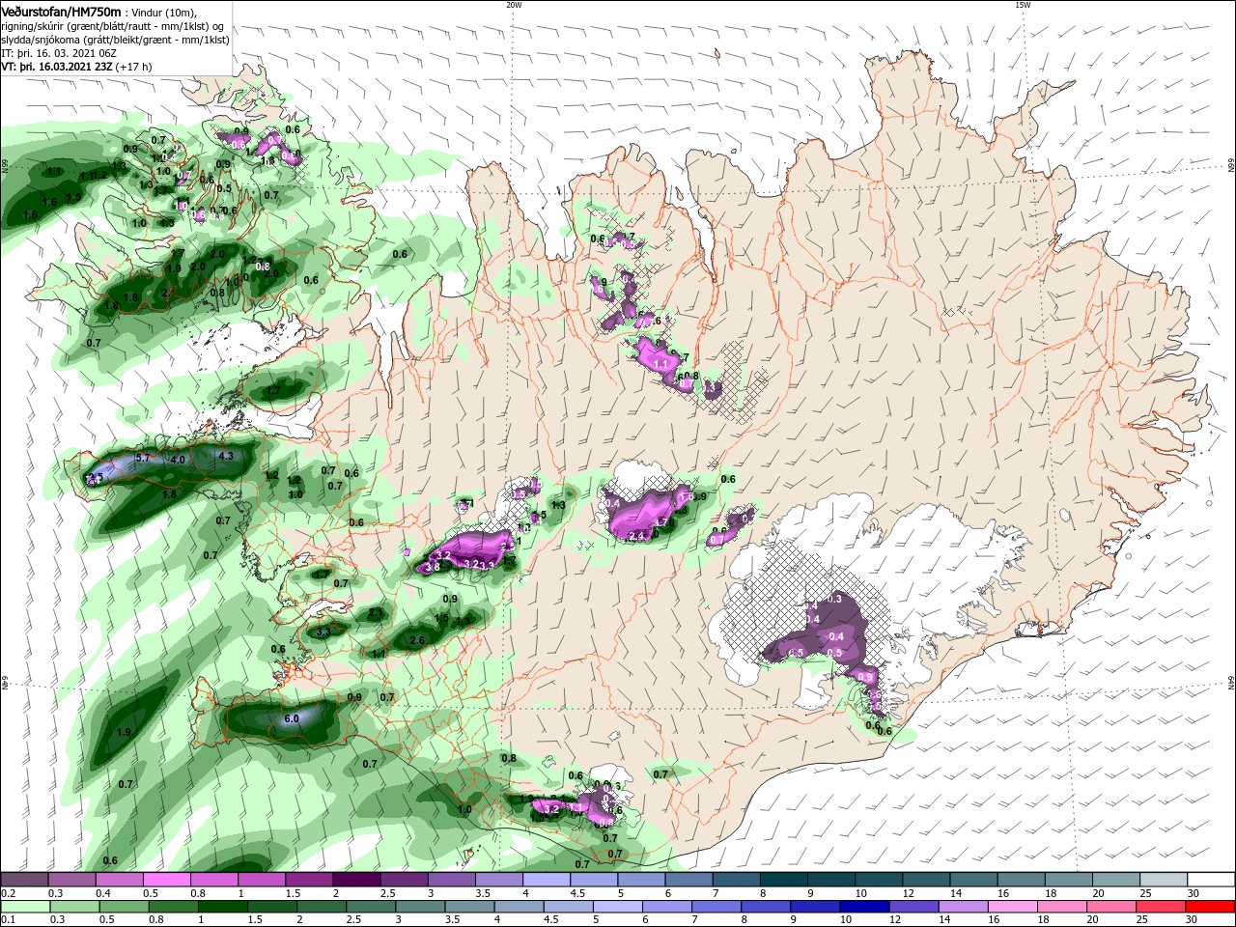The image size is (1236, 927).
Task: Select the palest green swatch after 0.1
Action: tap(24, 906)
